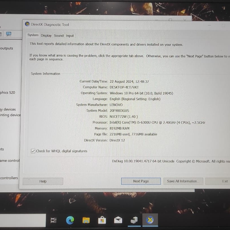The height and width of the screenshot is (230, 230).
Task: Click monitor icon in Device Manager toolbar
Action: click(9, 34)
